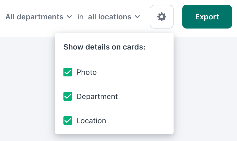
Task: Disable the Department detail checkbox
Action: click(x=68, y=96)
